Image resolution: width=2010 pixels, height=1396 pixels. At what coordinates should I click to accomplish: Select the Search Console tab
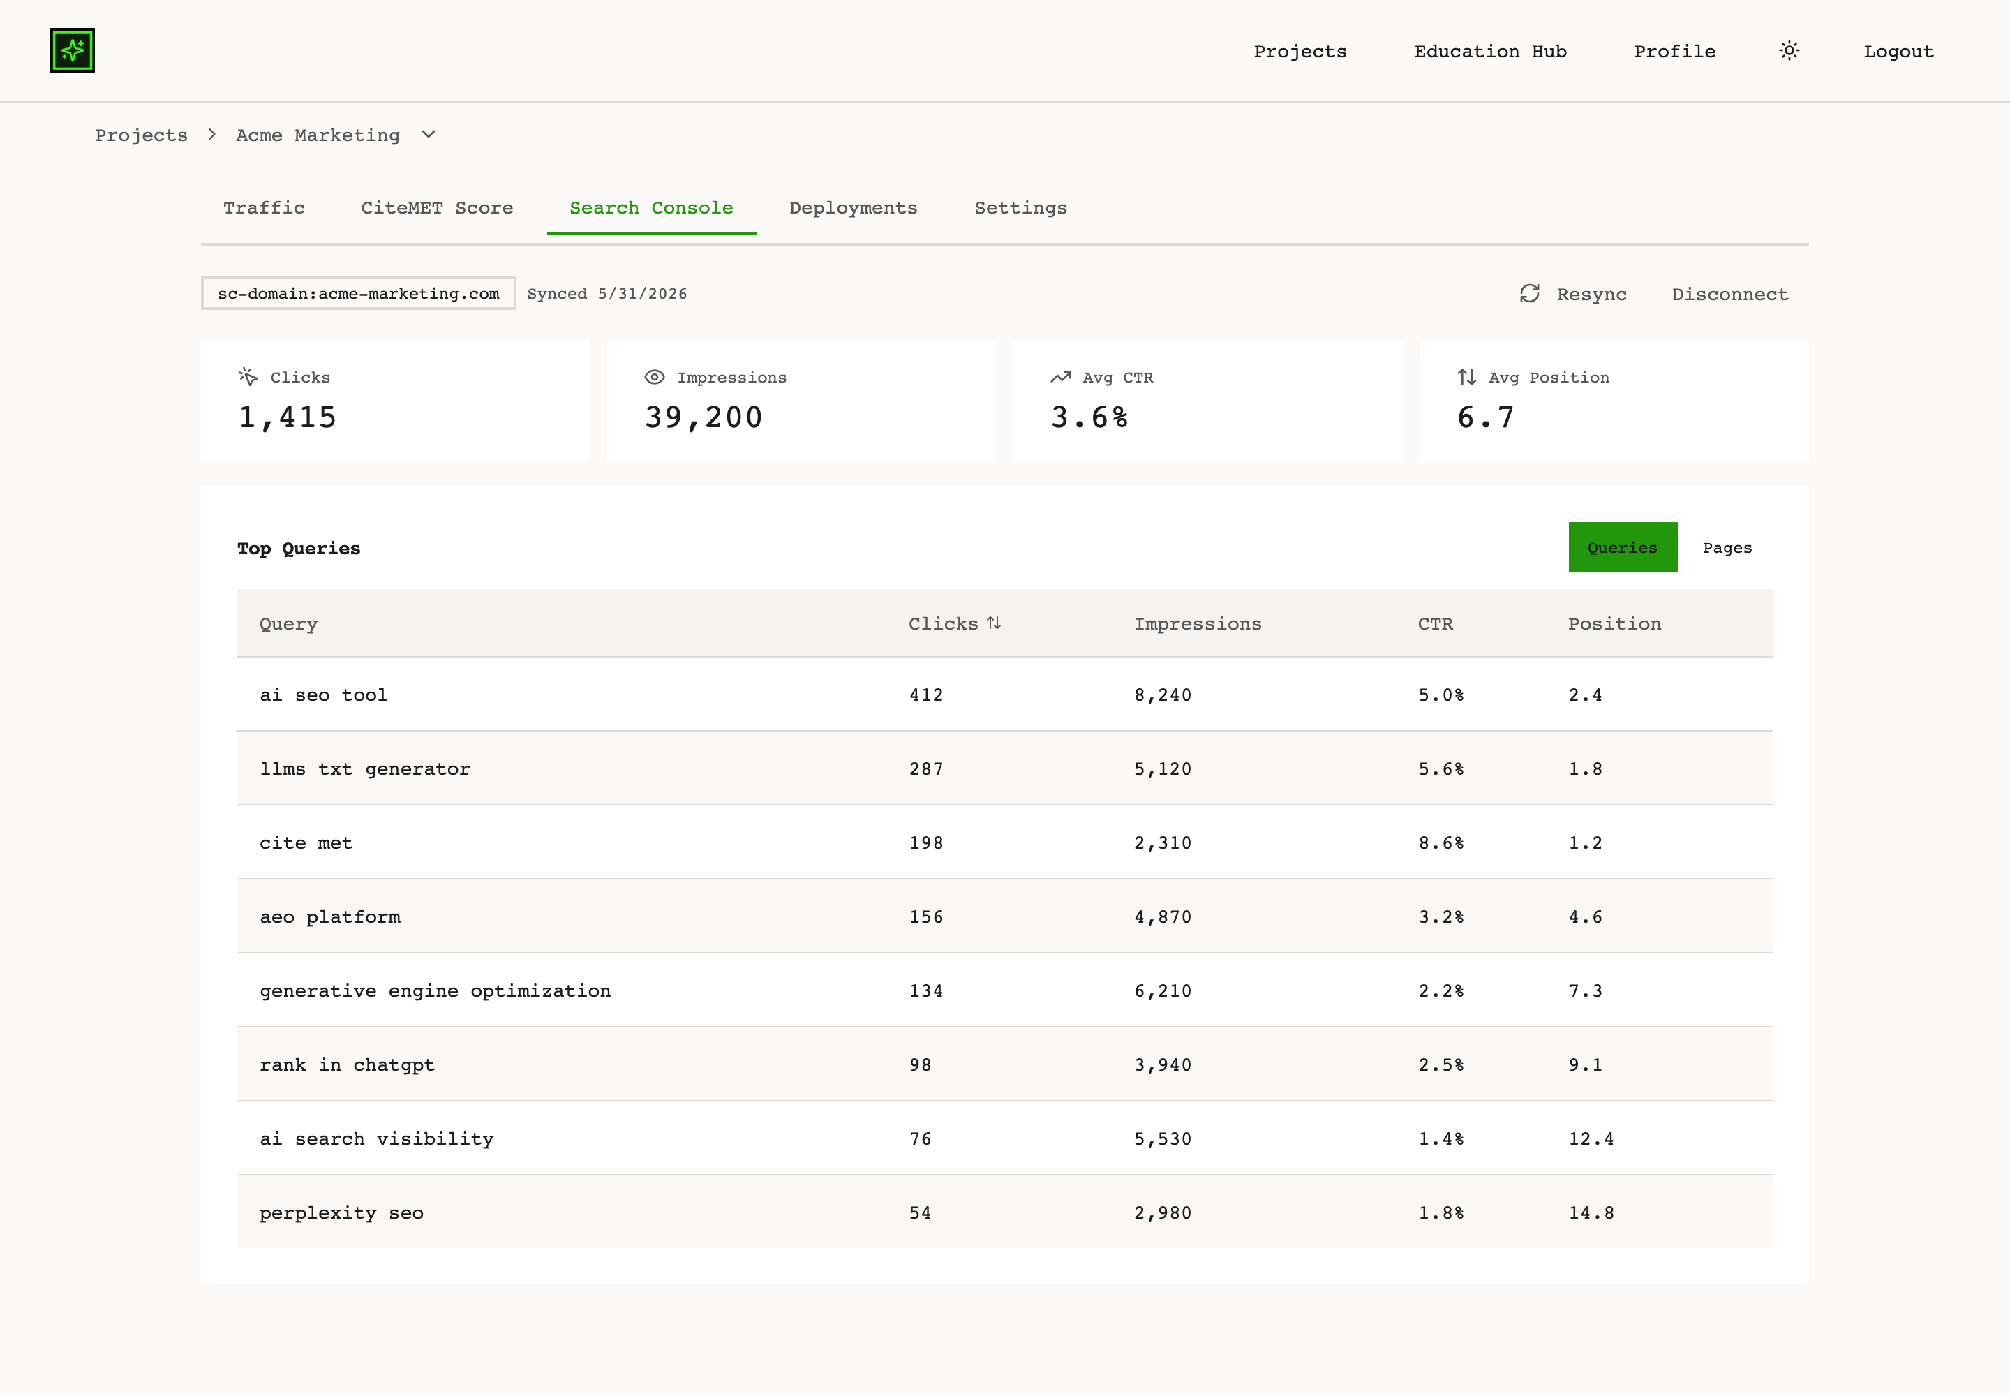point(652,208)
